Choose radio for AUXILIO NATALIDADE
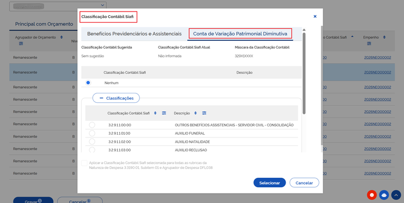The image size is (404, 203). coord(92,142)
